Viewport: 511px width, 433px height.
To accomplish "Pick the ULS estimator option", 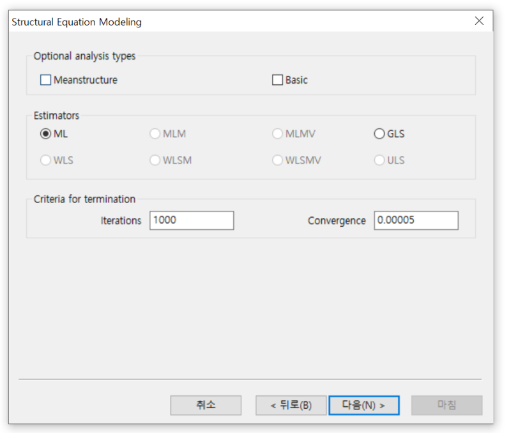I will click(x=379, y=160).
